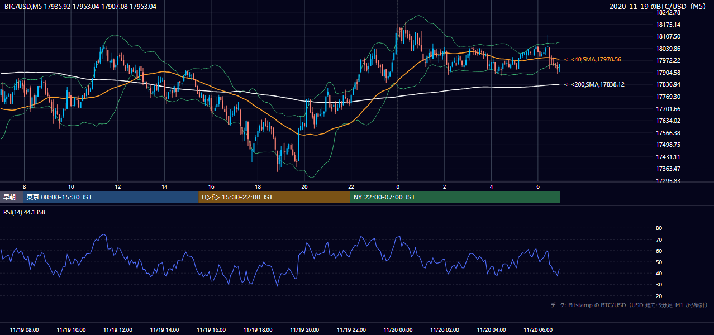Click the 40 SMA label reading 17978.56
The height and width of the screenshot is (335, 714).
click(x=593, y=59)
